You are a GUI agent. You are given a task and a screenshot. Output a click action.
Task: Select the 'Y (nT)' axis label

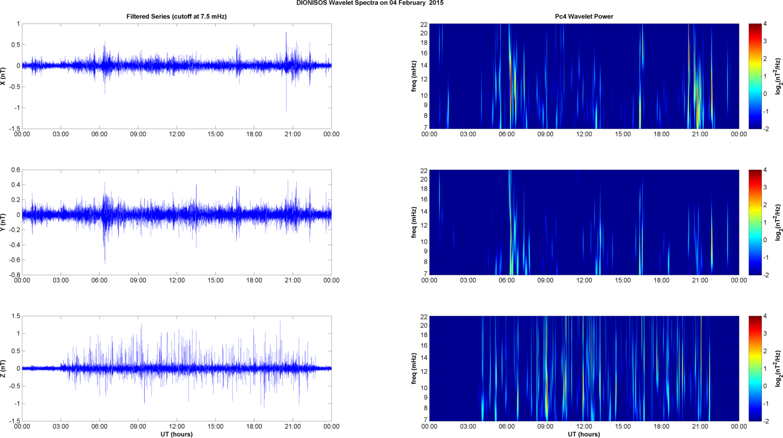click(4, 222)
